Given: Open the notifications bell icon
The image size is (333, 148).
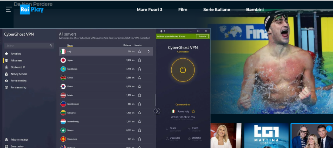Looking at the screenshot, I should point(161,31).
